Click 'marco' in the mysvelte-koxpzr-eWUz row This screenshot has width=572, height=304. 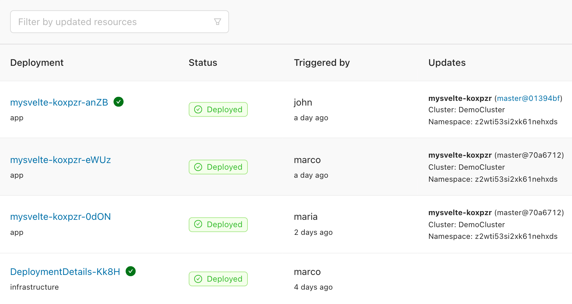[x=307, y=160]
